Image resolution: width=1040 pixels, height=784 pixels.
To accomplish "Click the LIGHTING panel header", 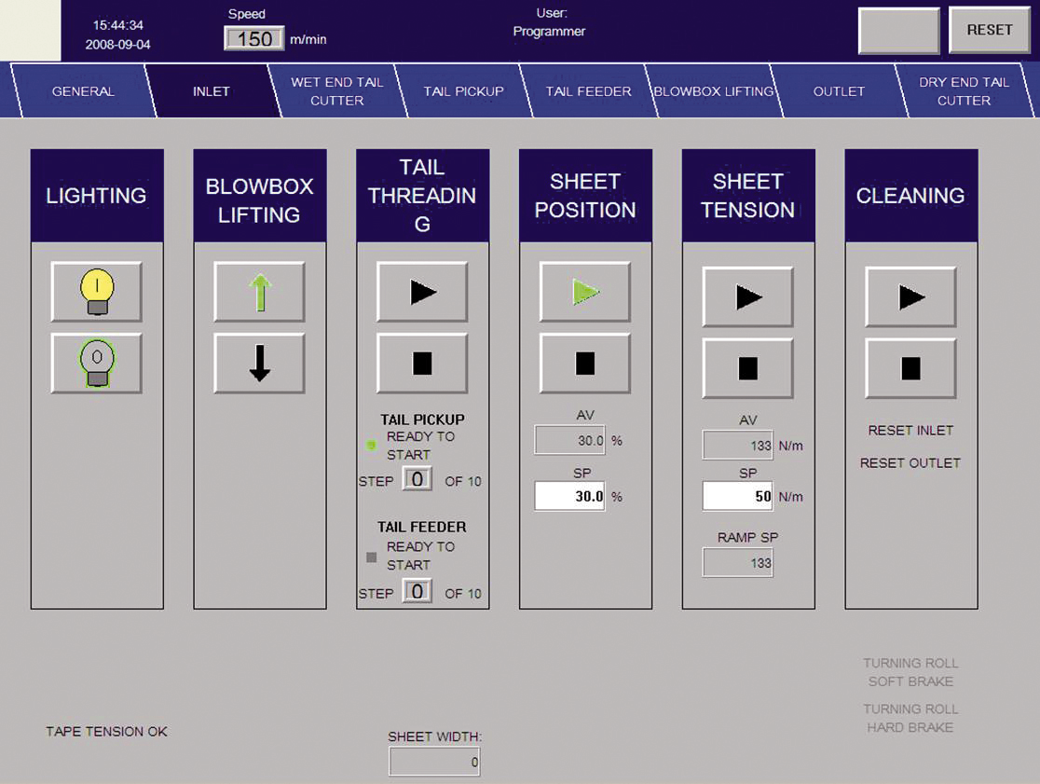I will point(97,196).
